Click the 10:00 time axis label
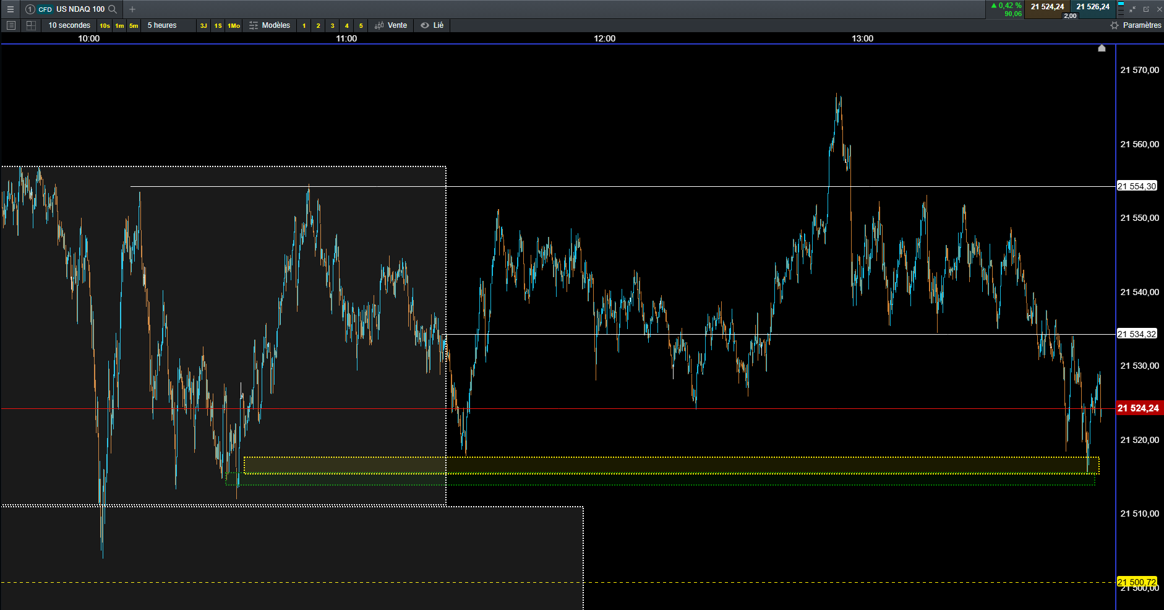1164x610 pixels. click(x=88, y=38)
